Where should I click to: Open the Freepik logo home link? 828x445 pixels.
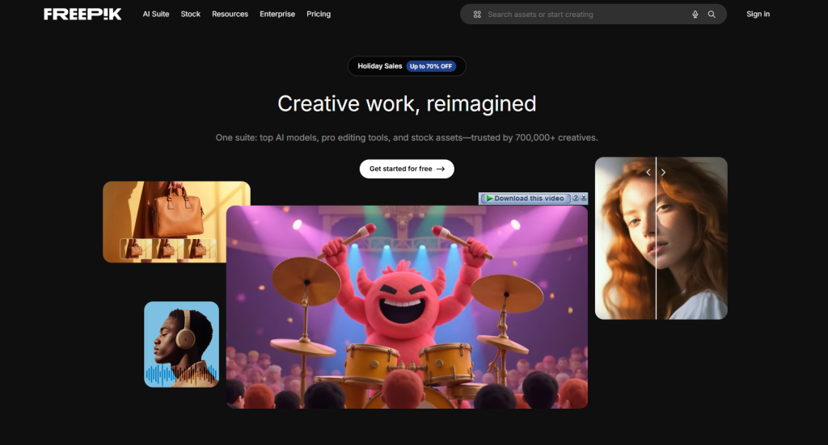click(x=82, y=15)
